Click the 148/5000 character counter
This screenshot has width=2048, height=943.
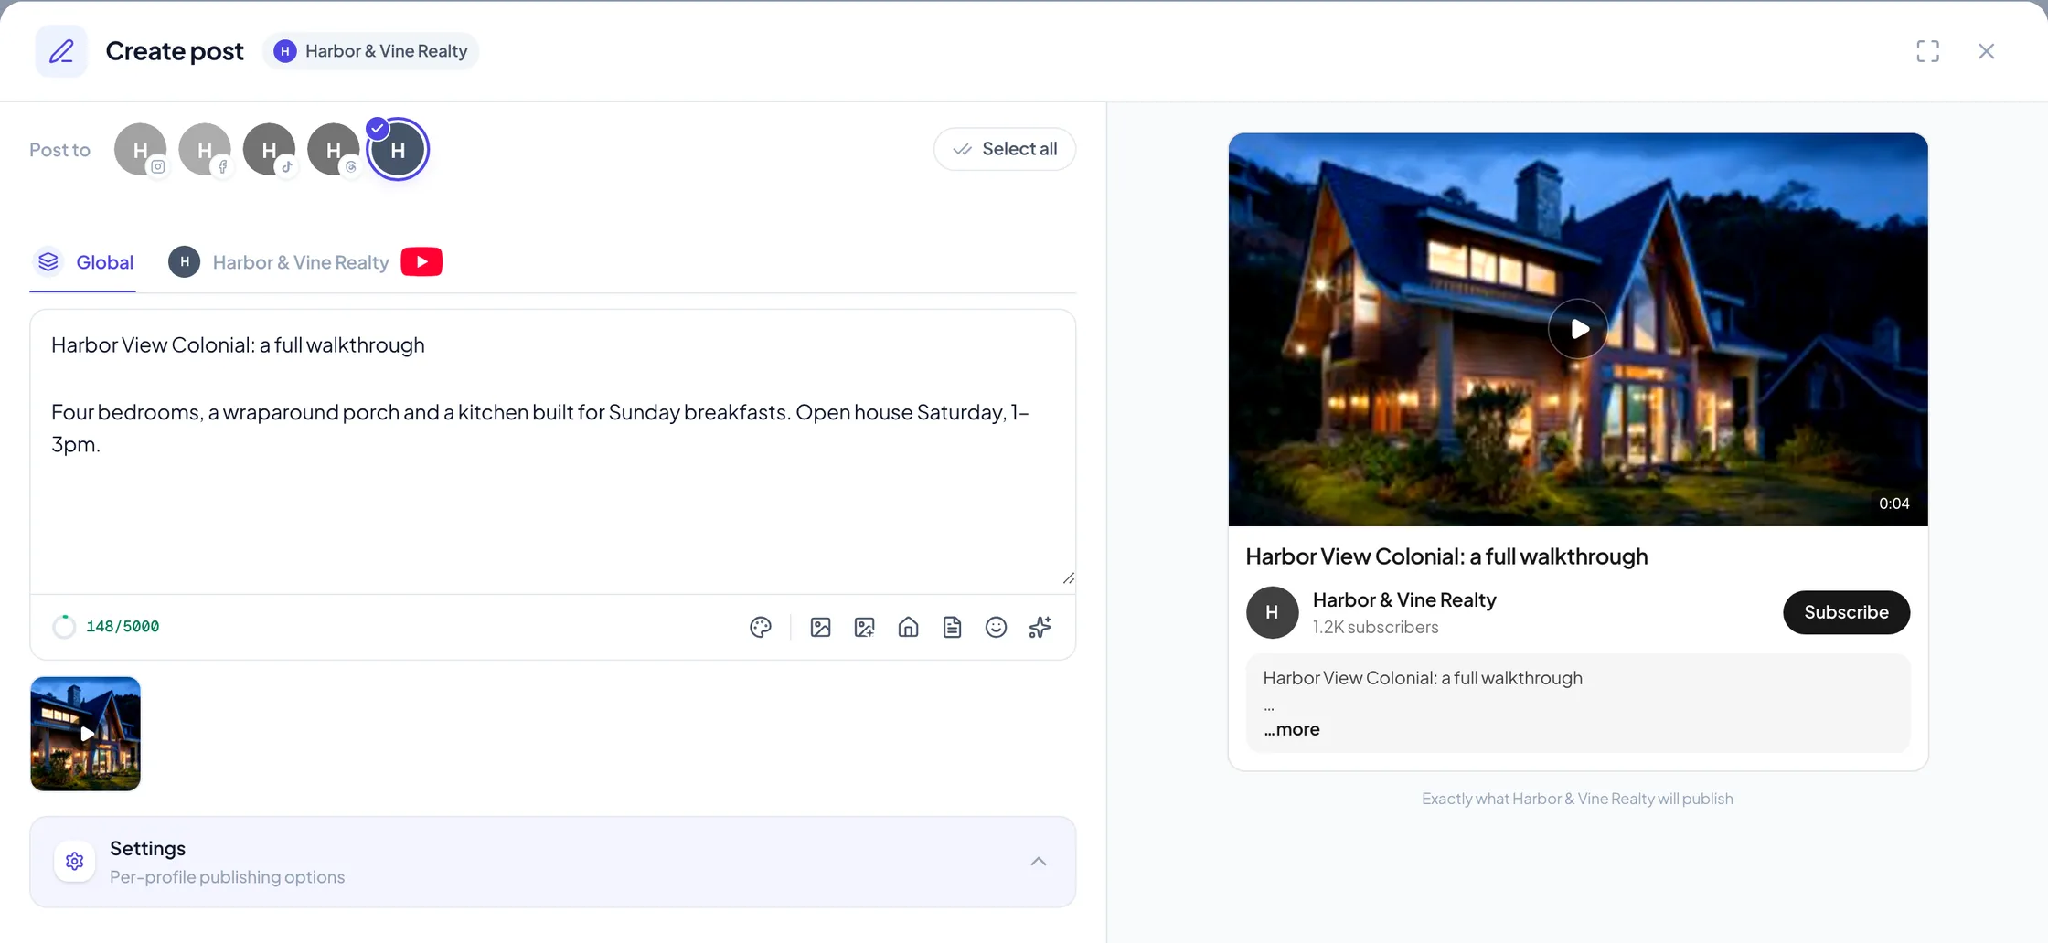coord(123,627)
